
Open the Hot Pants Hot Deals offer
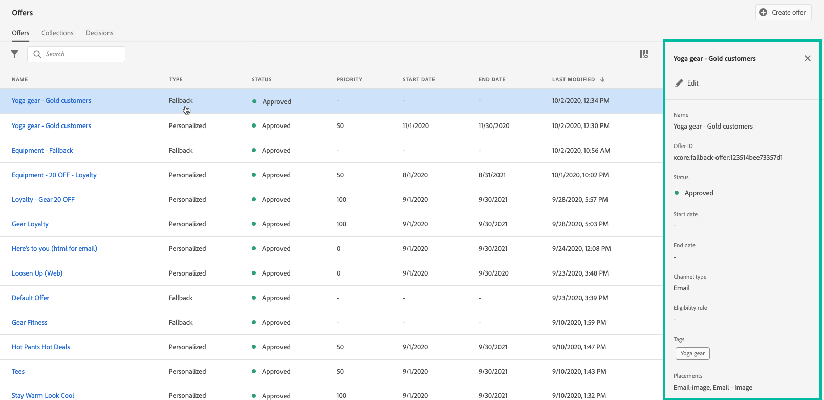pos(41,347)
